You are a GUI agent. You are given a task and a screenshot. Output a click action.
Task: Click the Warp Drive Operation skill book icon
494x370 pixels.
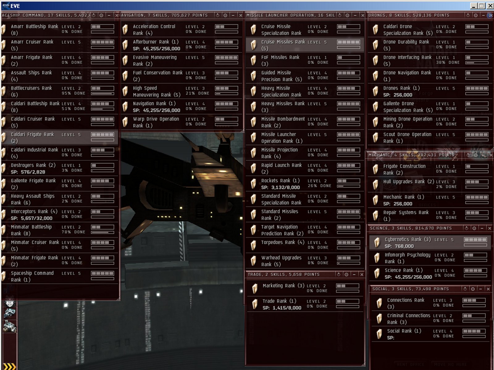125,122
